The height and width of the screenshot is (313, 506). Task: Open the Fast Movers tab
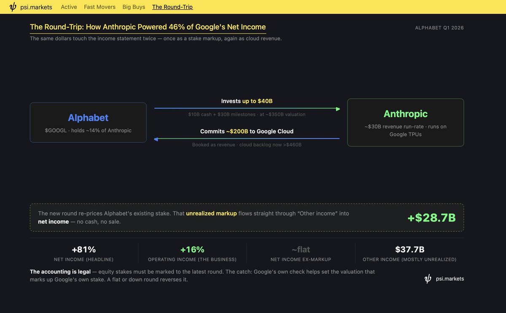coord(100,7)
